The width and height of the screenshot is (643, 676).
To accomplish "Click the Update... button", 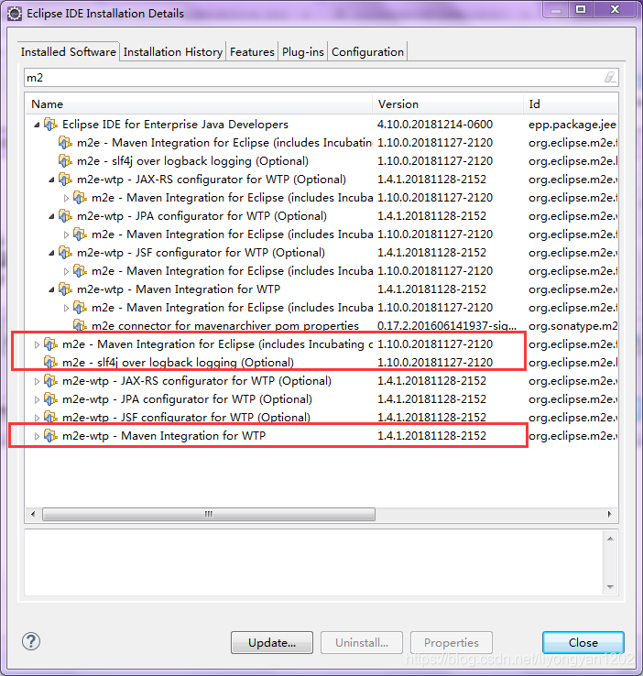I will [x=272, y=642].
